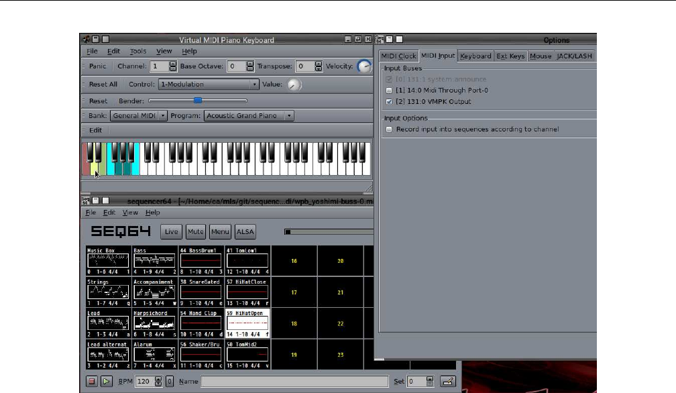Screen dimensions: 676x393
Task: Toggle the Accompaniment pattern slot
Action: 155,292
